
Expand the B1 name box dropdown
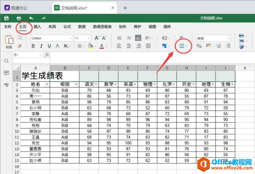(x=40, y=55)
